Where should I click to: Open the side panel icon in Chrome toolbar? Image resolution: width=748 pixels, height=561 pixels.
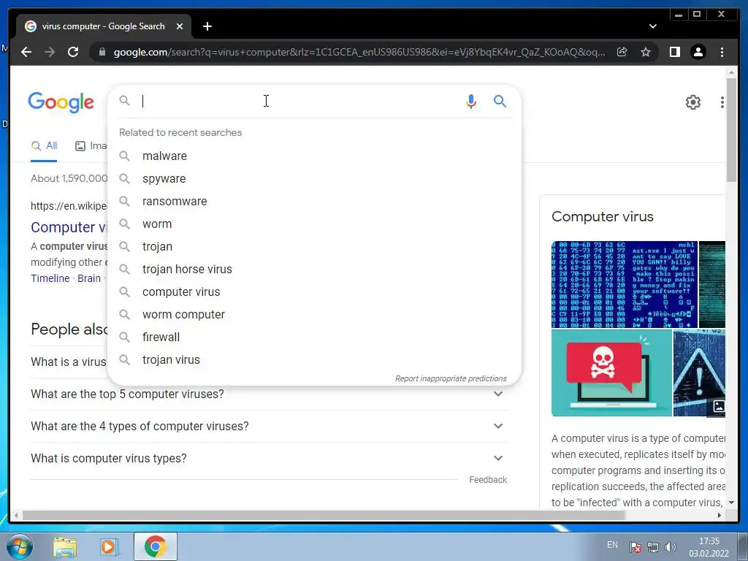coord(674,52)
